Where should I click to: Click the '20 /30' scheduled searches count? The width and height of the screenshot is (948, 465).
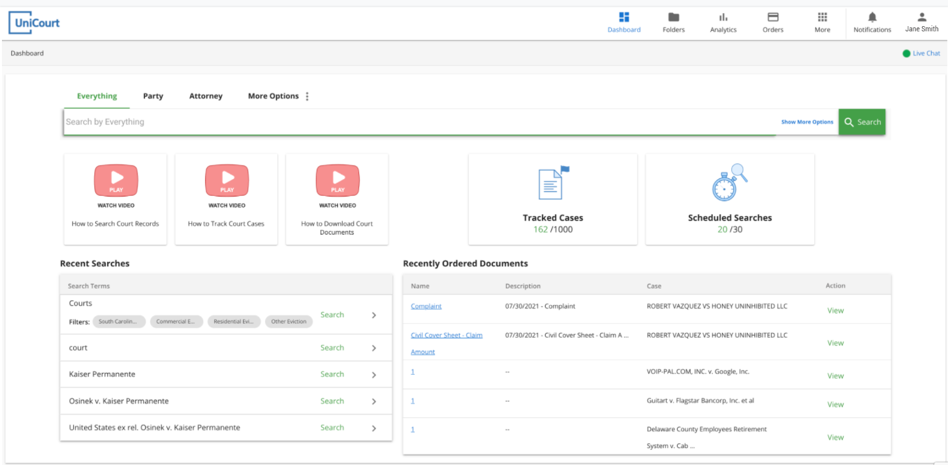tap(730, 229)
